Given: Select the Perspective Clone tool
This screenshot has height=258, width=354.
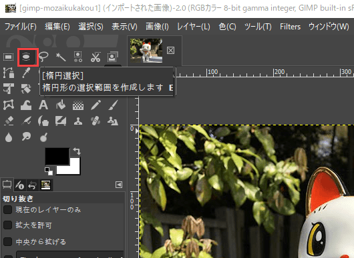Looking at the screenshot, I should [113, 121].
